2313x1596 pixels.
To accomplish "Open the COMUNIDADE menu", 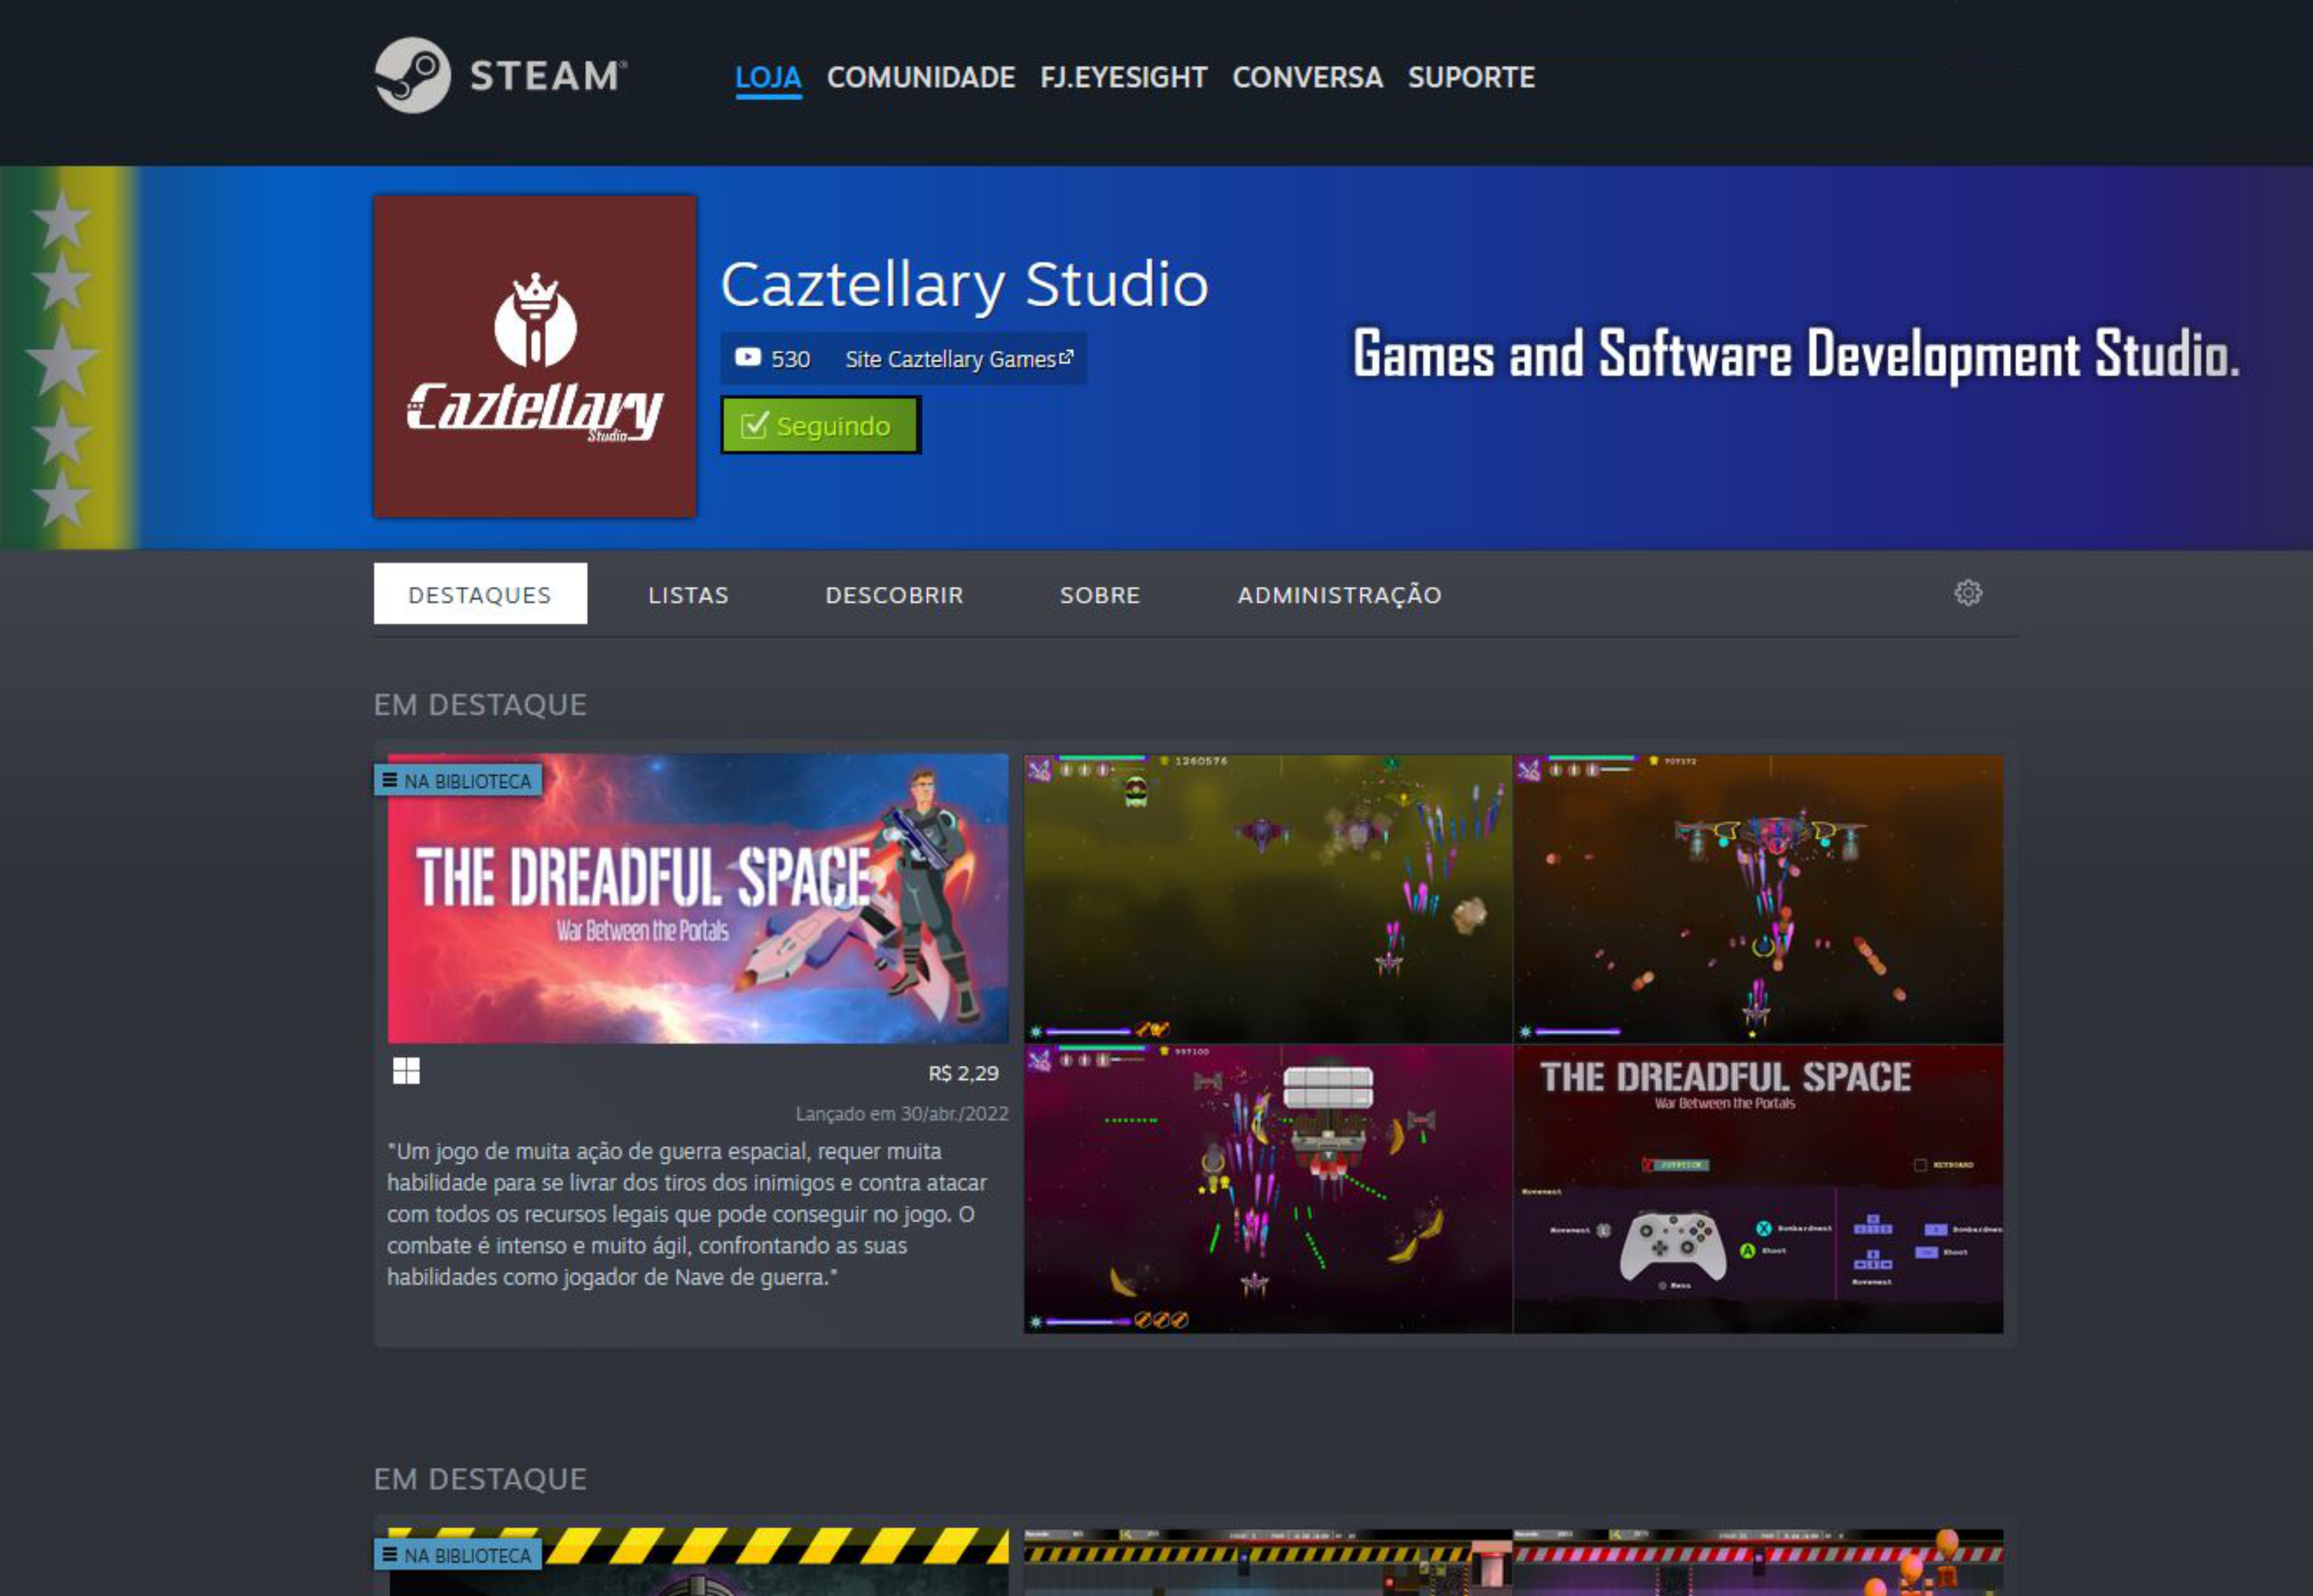I will pos(920,77).
